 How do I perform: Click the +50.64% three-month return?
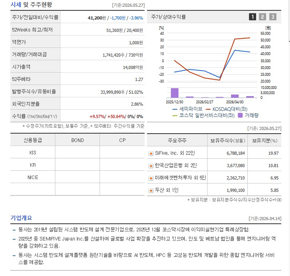tap(116, 116)
